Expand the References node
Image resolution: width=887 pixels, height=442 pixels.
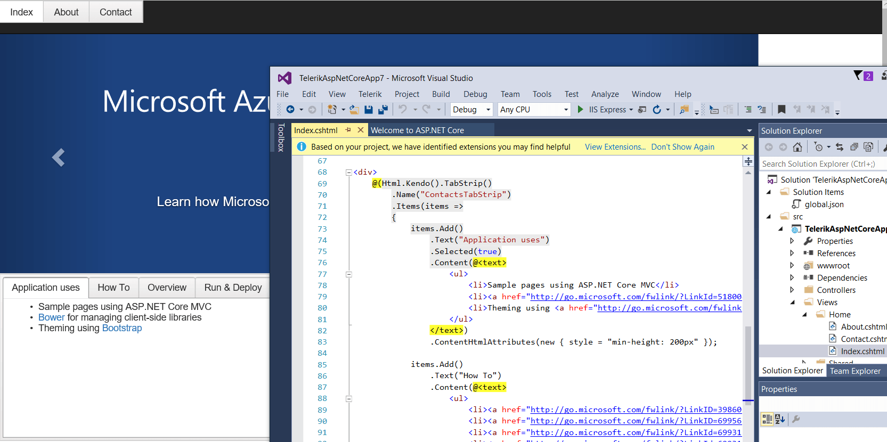pos(792,253)
